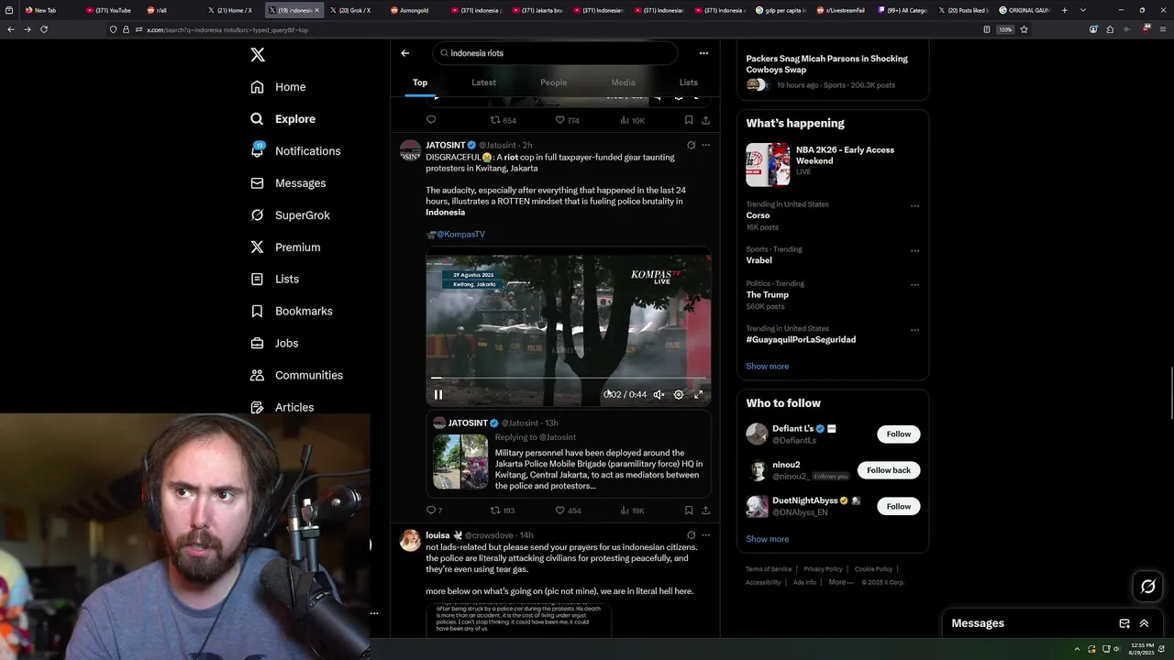Click Show more under Who to follow
The width and height of the screenshot is (1174, 660).
pyautogui.click(x=767, y=539)
